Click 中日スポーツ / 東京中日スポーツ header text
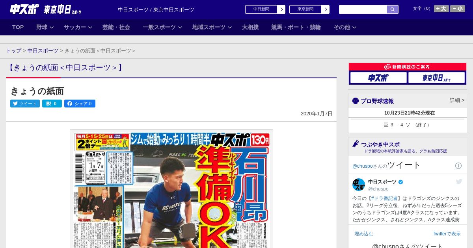The height and width of the screenshot is (248, 473). coord(156,9)
